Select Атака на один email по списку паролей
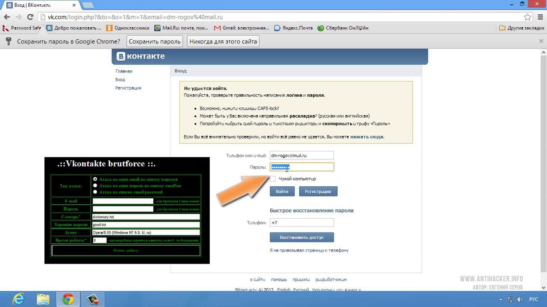The image size is (547, 307). click(x=95, y=179)
